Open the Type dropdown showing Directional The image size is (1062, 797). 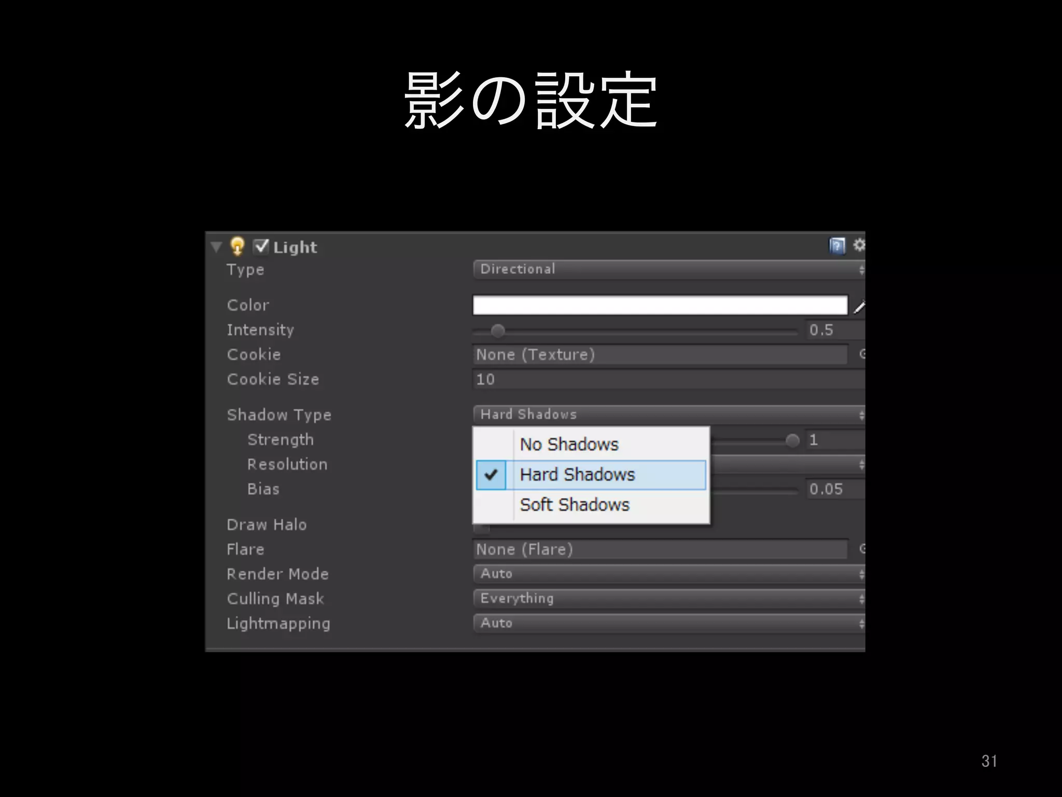[669, 269]
